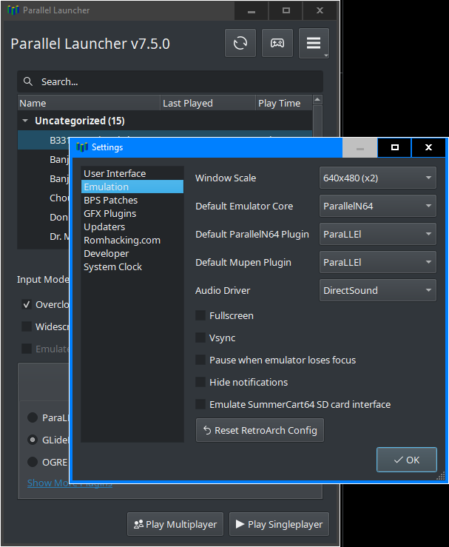Open the controller configuration icon

click(277, 44)
